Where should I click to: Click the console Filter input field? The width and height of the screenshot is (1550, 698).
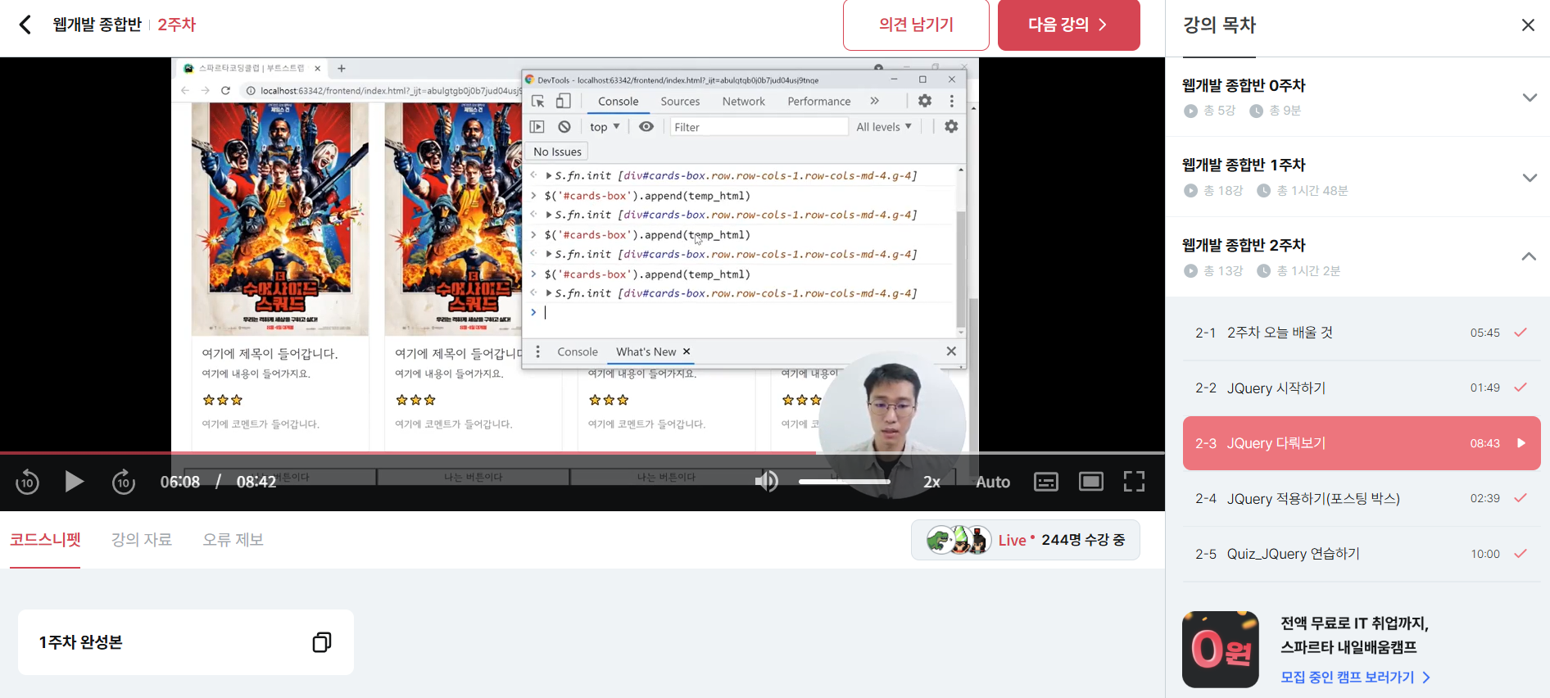click(x=759, y=127)
